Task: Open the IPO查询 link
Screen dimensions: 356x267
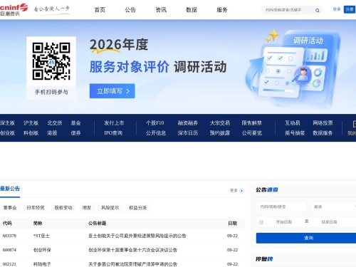Action: (x=113, y=133)
